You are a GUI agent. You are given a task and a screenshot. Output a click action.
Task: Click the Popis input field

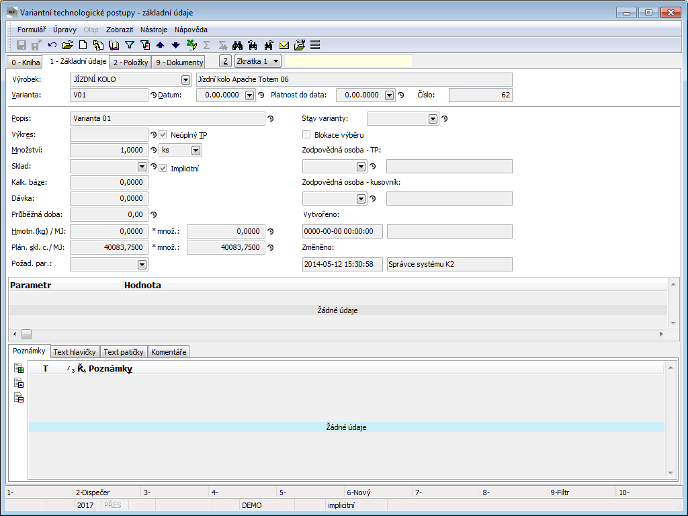(x=167, y=119)
